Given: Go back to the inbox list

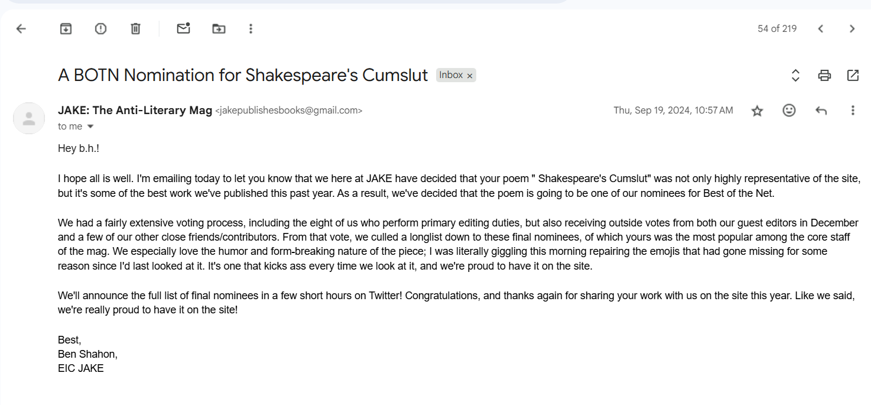Looking at the screenshot, I should (x=21, y=28).
